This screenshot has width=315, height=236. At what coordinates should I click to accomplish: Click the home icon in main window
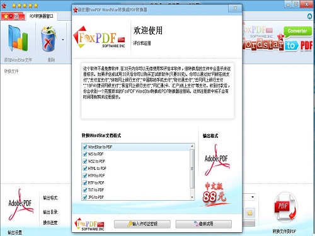click(x=309, y=16)
